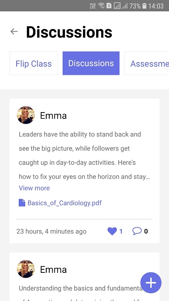
Task: Tap the back arrow beside Discussions title
Action: pyautogui.click(x=14, y=32)
